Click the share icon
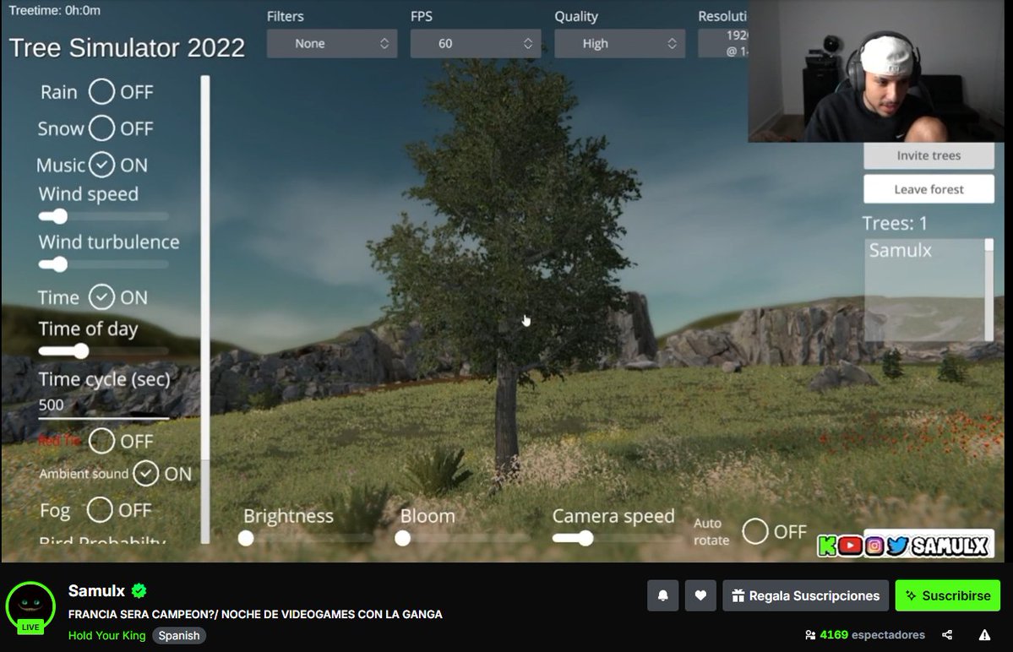 (x=947, y=634)
